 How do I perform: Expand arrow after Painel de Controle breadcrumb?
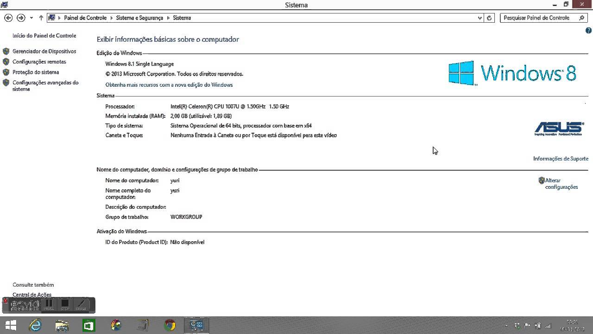coord(111,18)
